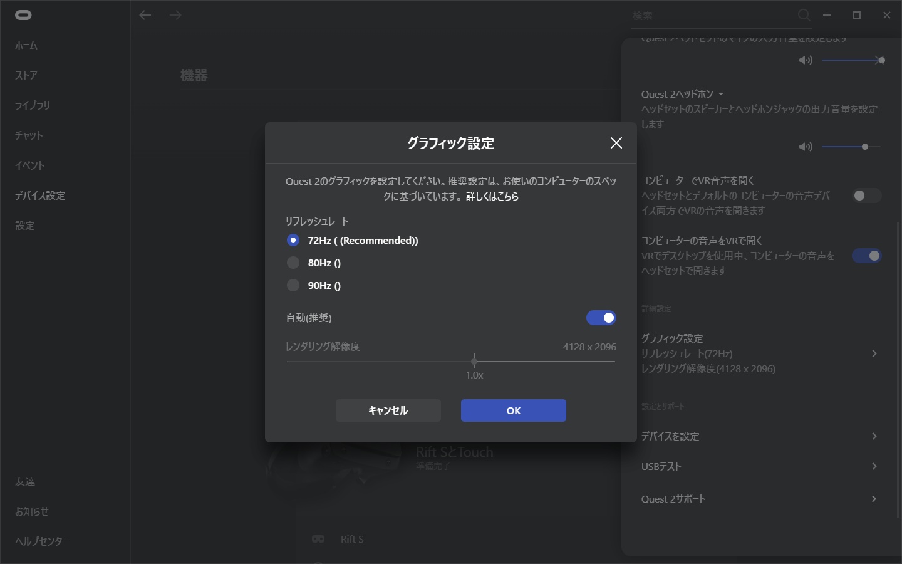Click the Oculus logo icon

[x=23, y=15]
